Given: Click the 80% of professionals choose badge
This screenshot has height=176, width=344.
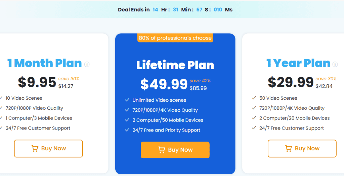Looking at the screenshot, I should 175,38.
